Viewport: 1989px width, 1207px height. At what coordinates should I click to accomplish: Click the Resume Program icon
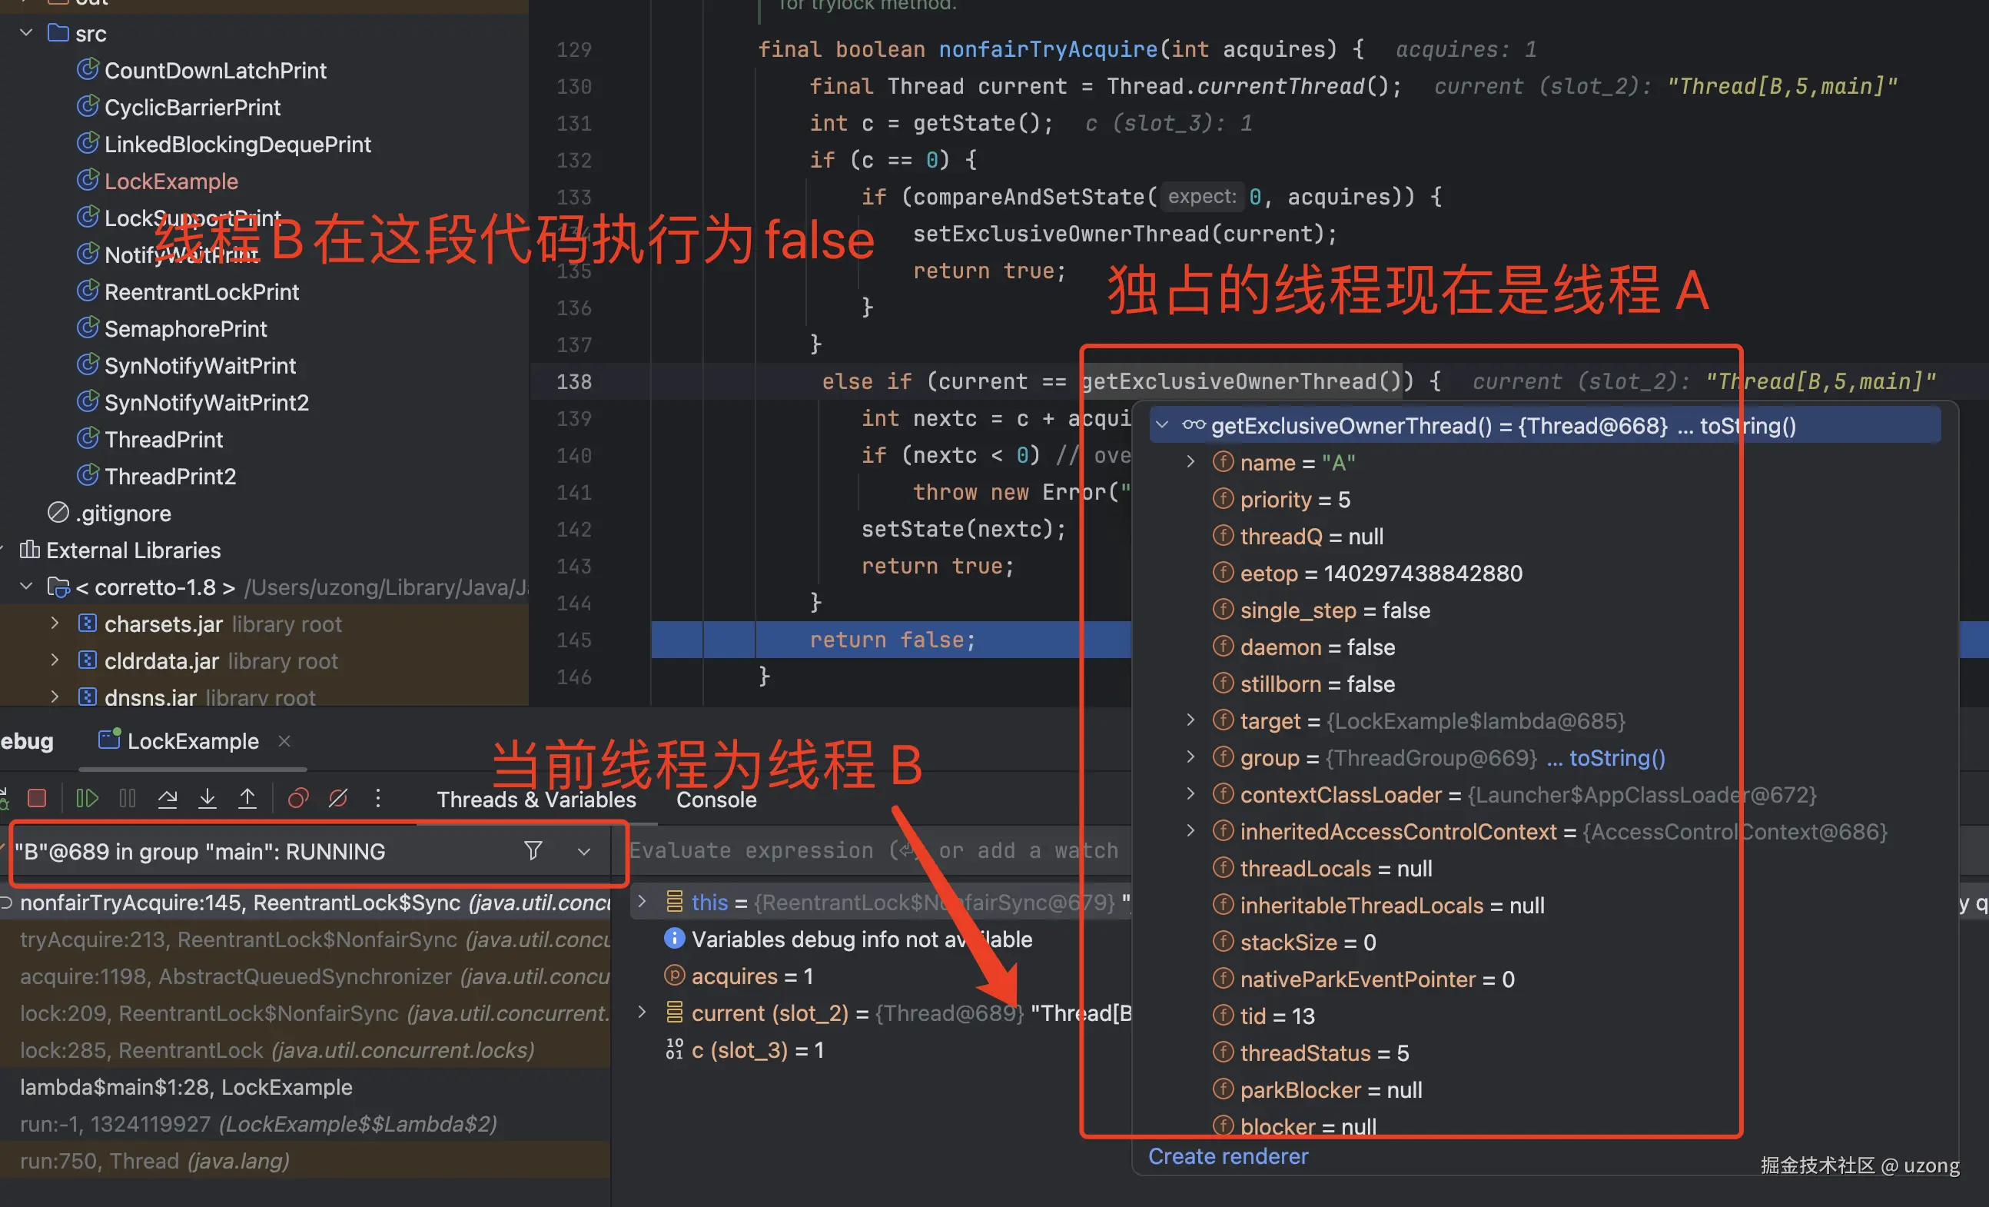(x=86, y=799)
